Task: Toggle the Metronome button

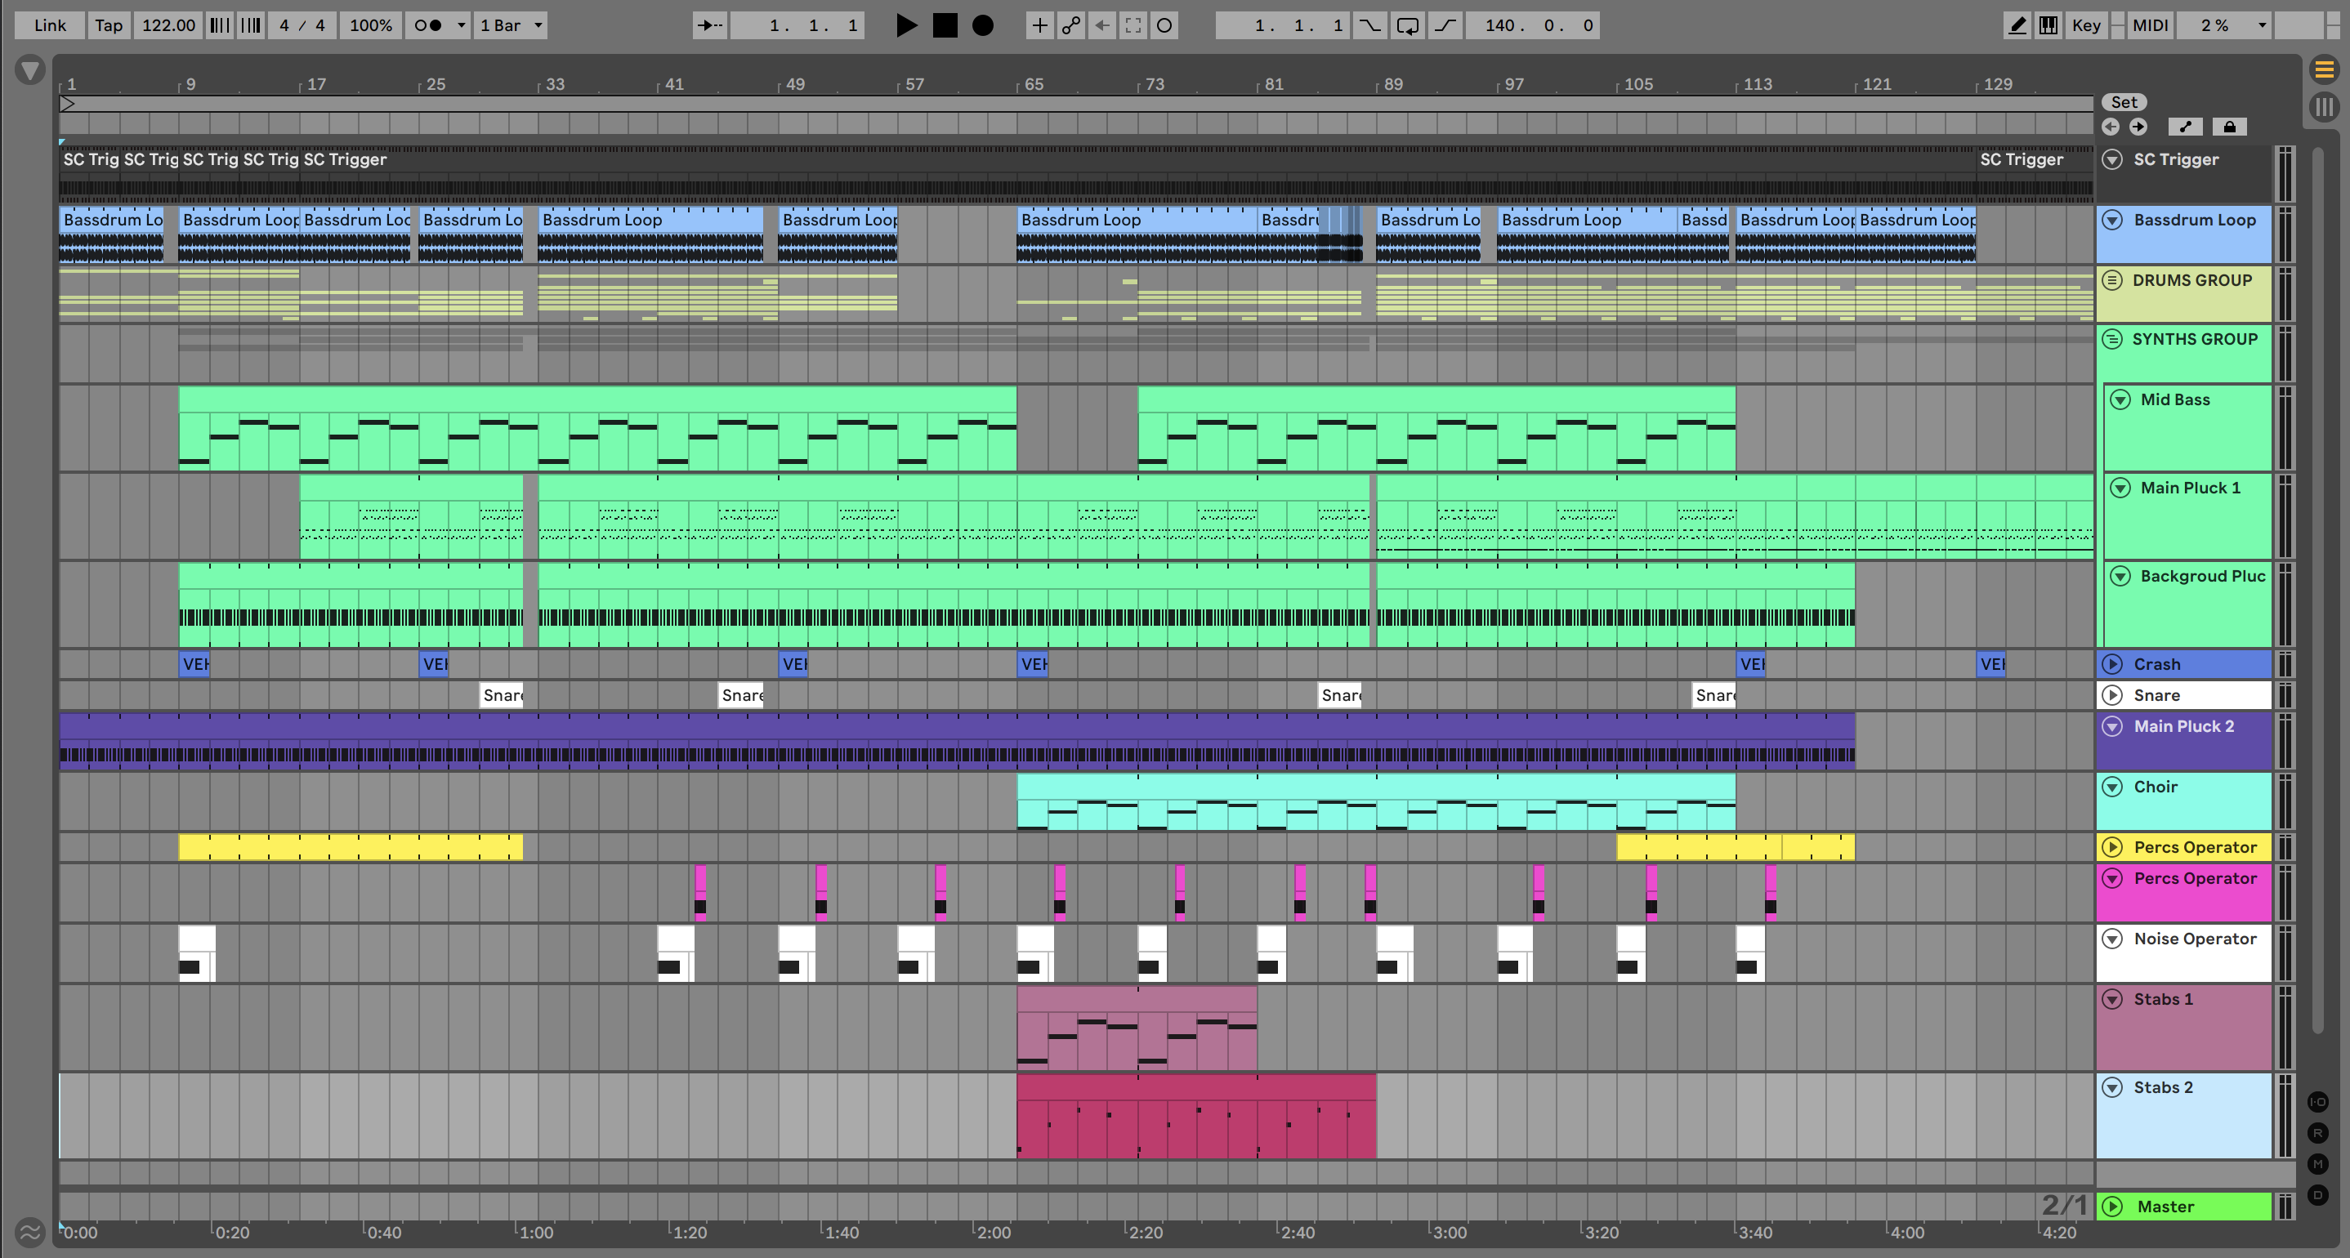Action: pyautogui.click(x=428, y=25)
